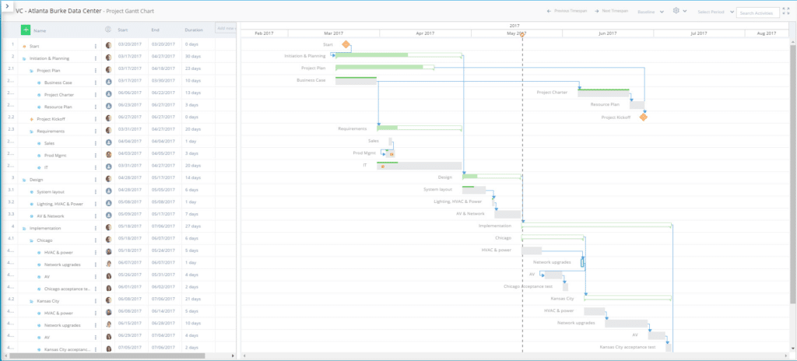Click the Jun 2017 month header
Viewport: 797px width, 361px height.
608,33
